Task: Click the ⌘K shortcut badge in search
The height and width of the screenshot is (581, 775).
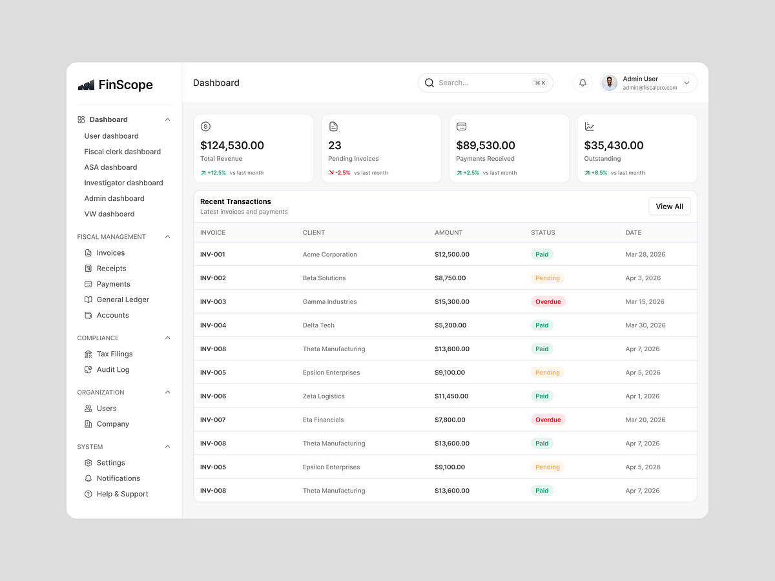Action: click(540, 83)
